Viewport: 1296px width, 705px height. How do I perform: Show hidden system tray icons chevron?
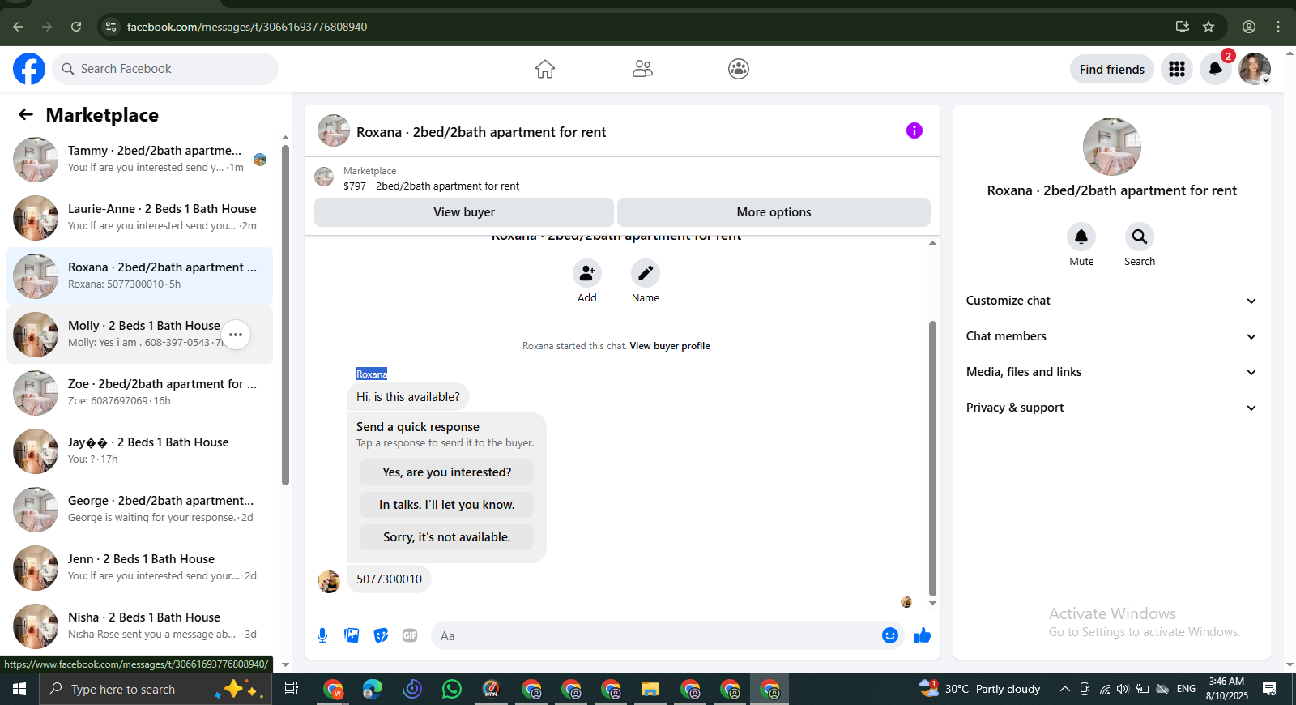click(x=1064, y=689)
